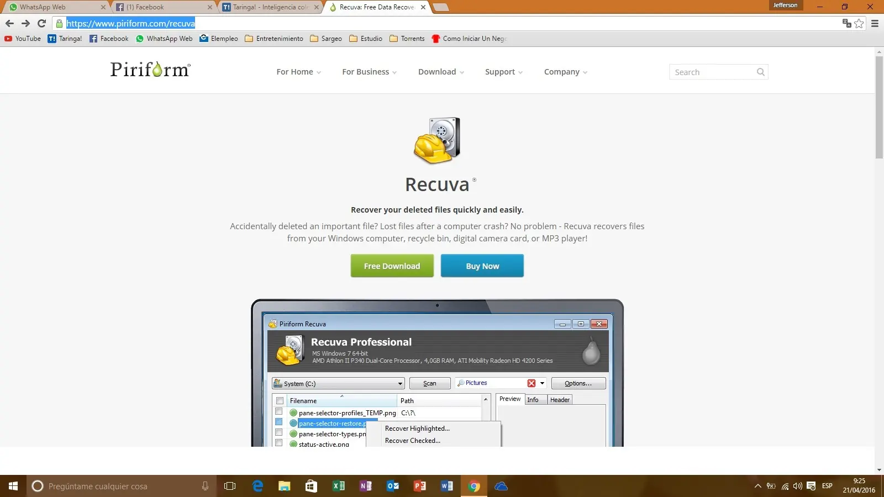Launch Microsoft Edge from the taskbar
This screenshot has width=884, height=497.
pos(257,486)
